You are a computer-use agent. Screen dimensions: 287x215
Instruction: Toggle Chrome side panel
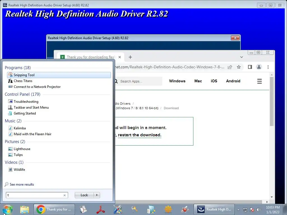(250, 67)
